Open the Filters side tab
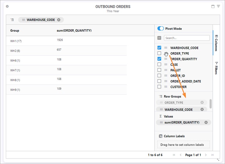225x164 pixels. pos(216,68)
